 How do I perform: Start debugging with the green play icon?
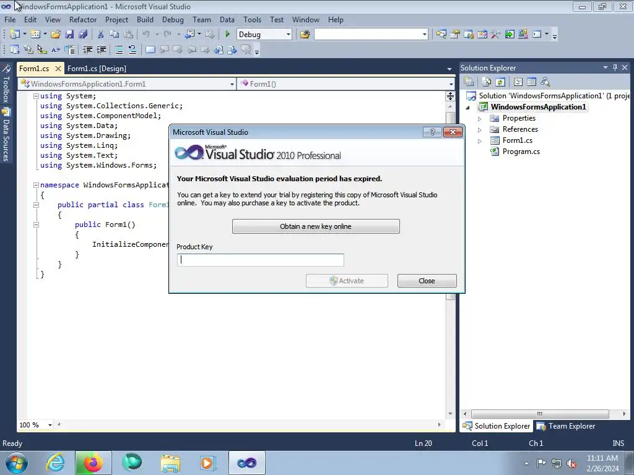pyautogui.click(x=228, y=35)
